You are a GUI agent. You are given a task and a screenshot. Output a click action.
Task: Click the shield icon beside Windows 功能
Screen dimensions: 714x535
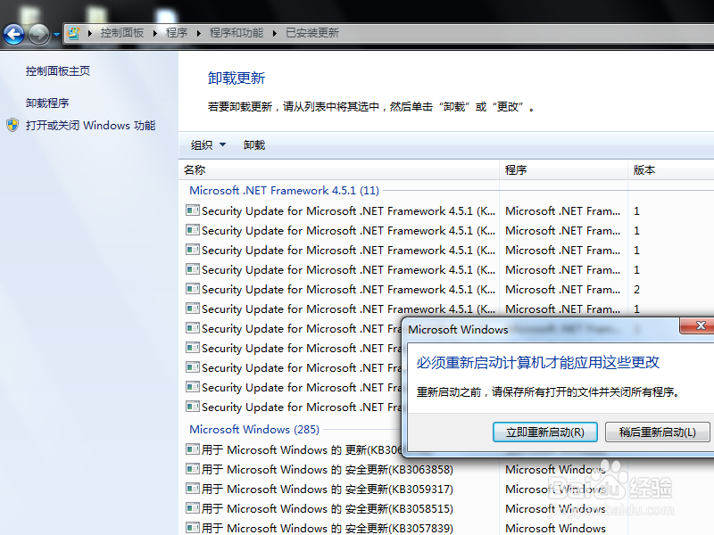coord(12,125)
